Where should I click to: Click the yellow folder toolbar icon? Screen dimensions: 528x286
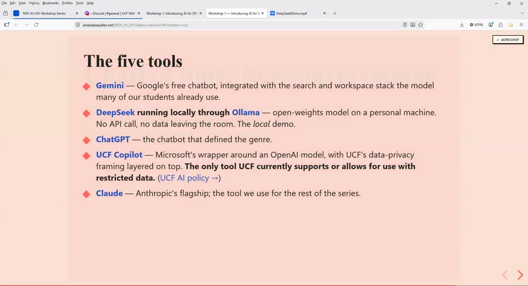pyautogui.click(x=511, y=25)
